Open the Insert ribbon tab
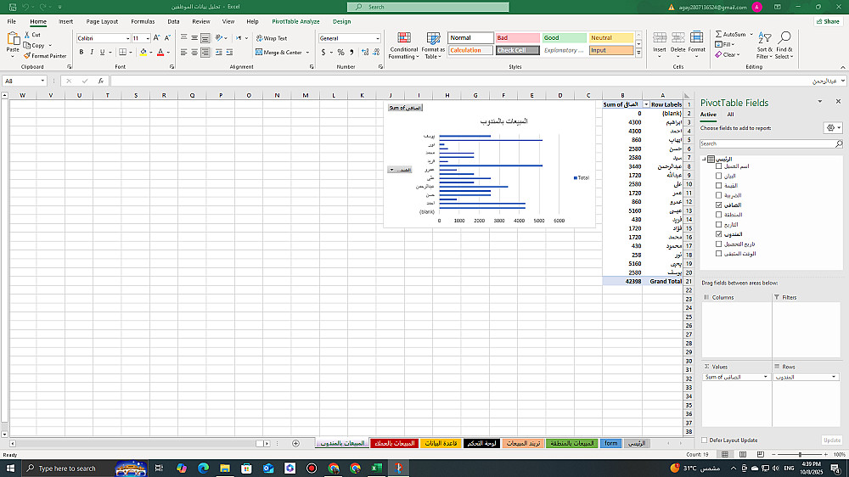This screenshot has height=477, width=849. (x=65, y=22)
